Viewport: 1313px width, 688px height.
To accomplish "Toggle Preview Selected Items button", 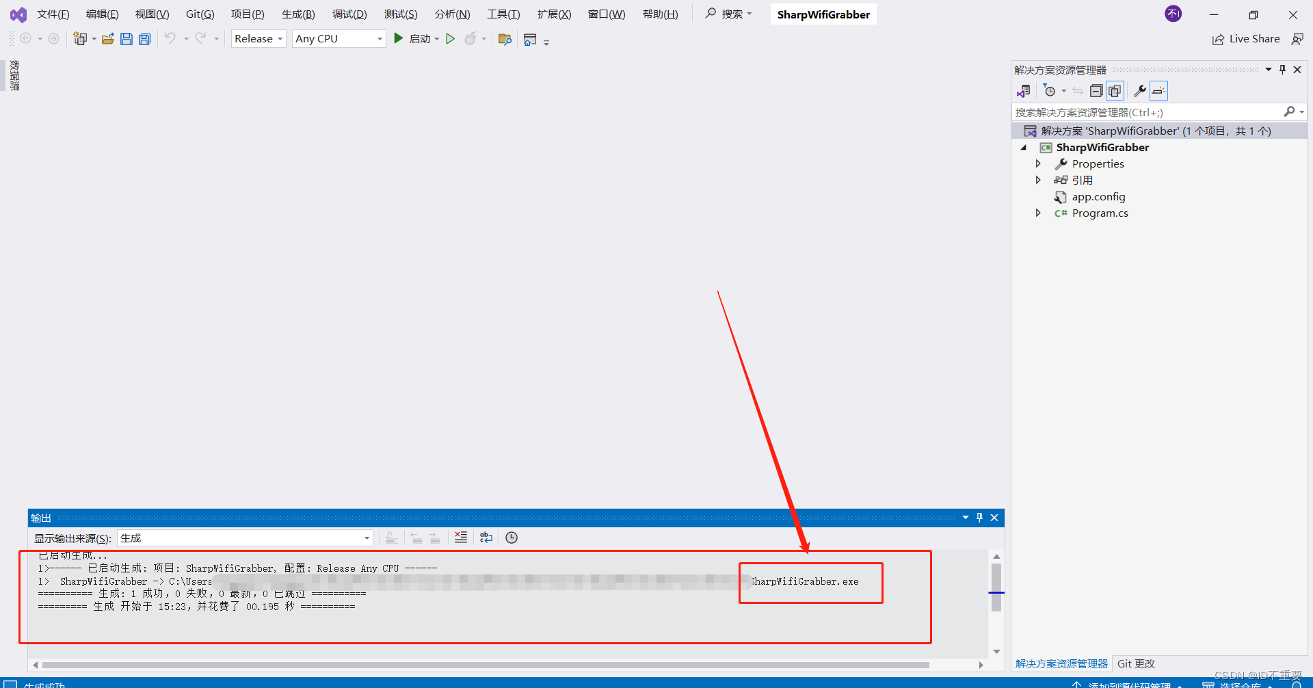I will (1158, 91).
